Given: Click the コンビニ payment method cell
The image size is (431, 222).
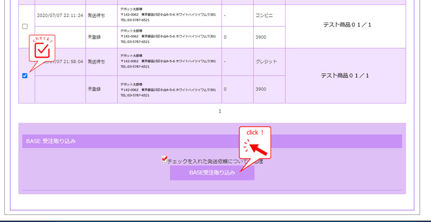Looking at the screenshot, I should [x=265, y=15].
